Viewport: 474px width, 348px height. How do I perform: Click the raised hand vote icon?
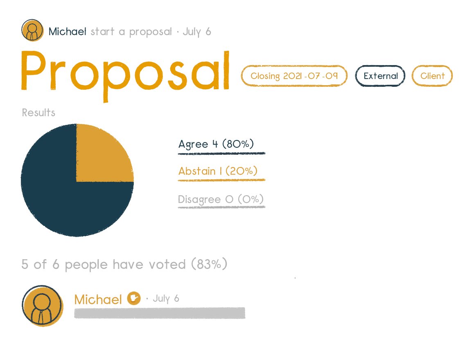tap(134, 298)
